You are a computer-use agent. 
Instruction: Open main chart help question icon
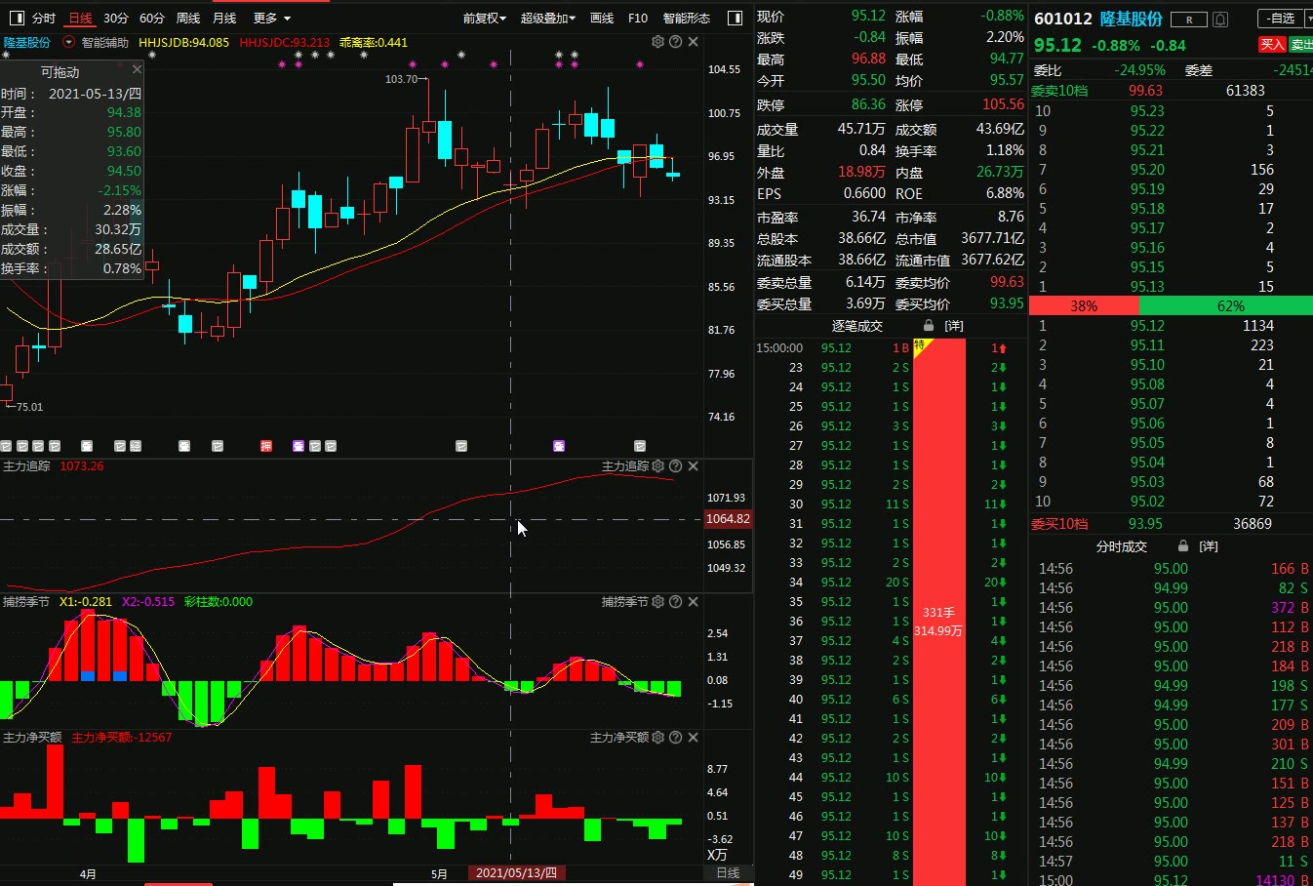(675, 42)
